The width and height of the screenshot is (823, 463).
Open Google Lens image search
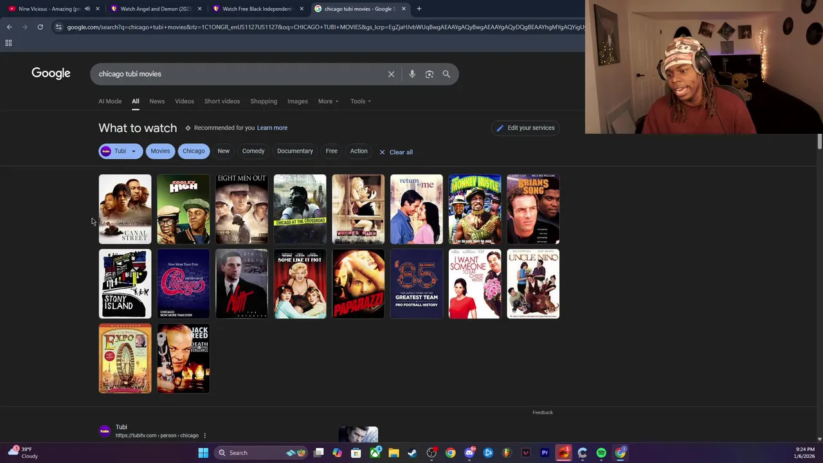point(430,74)
